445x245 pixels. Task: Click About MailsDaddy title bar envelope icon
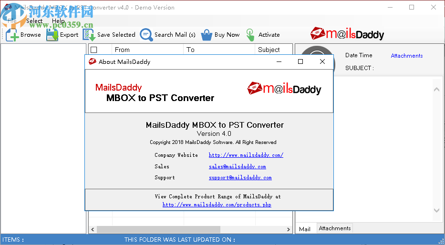point(92,61)
